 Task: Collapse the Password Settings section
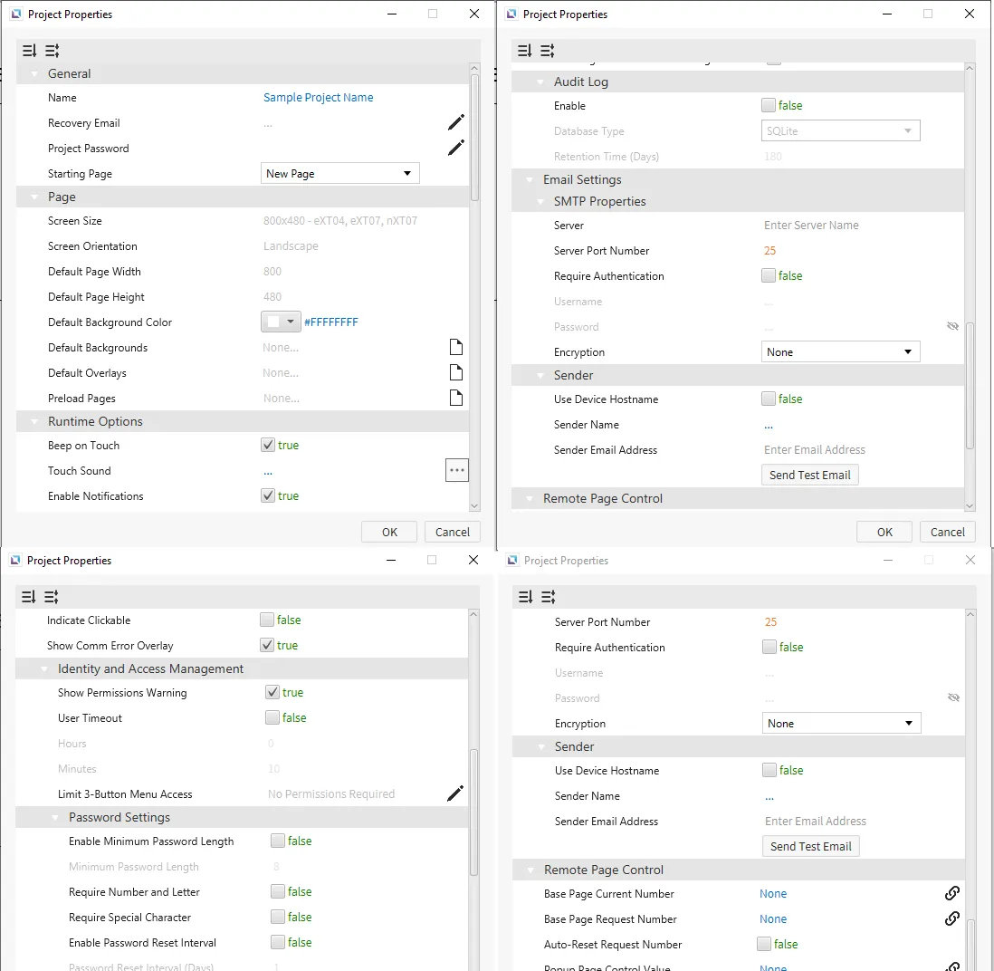point(56,817)
